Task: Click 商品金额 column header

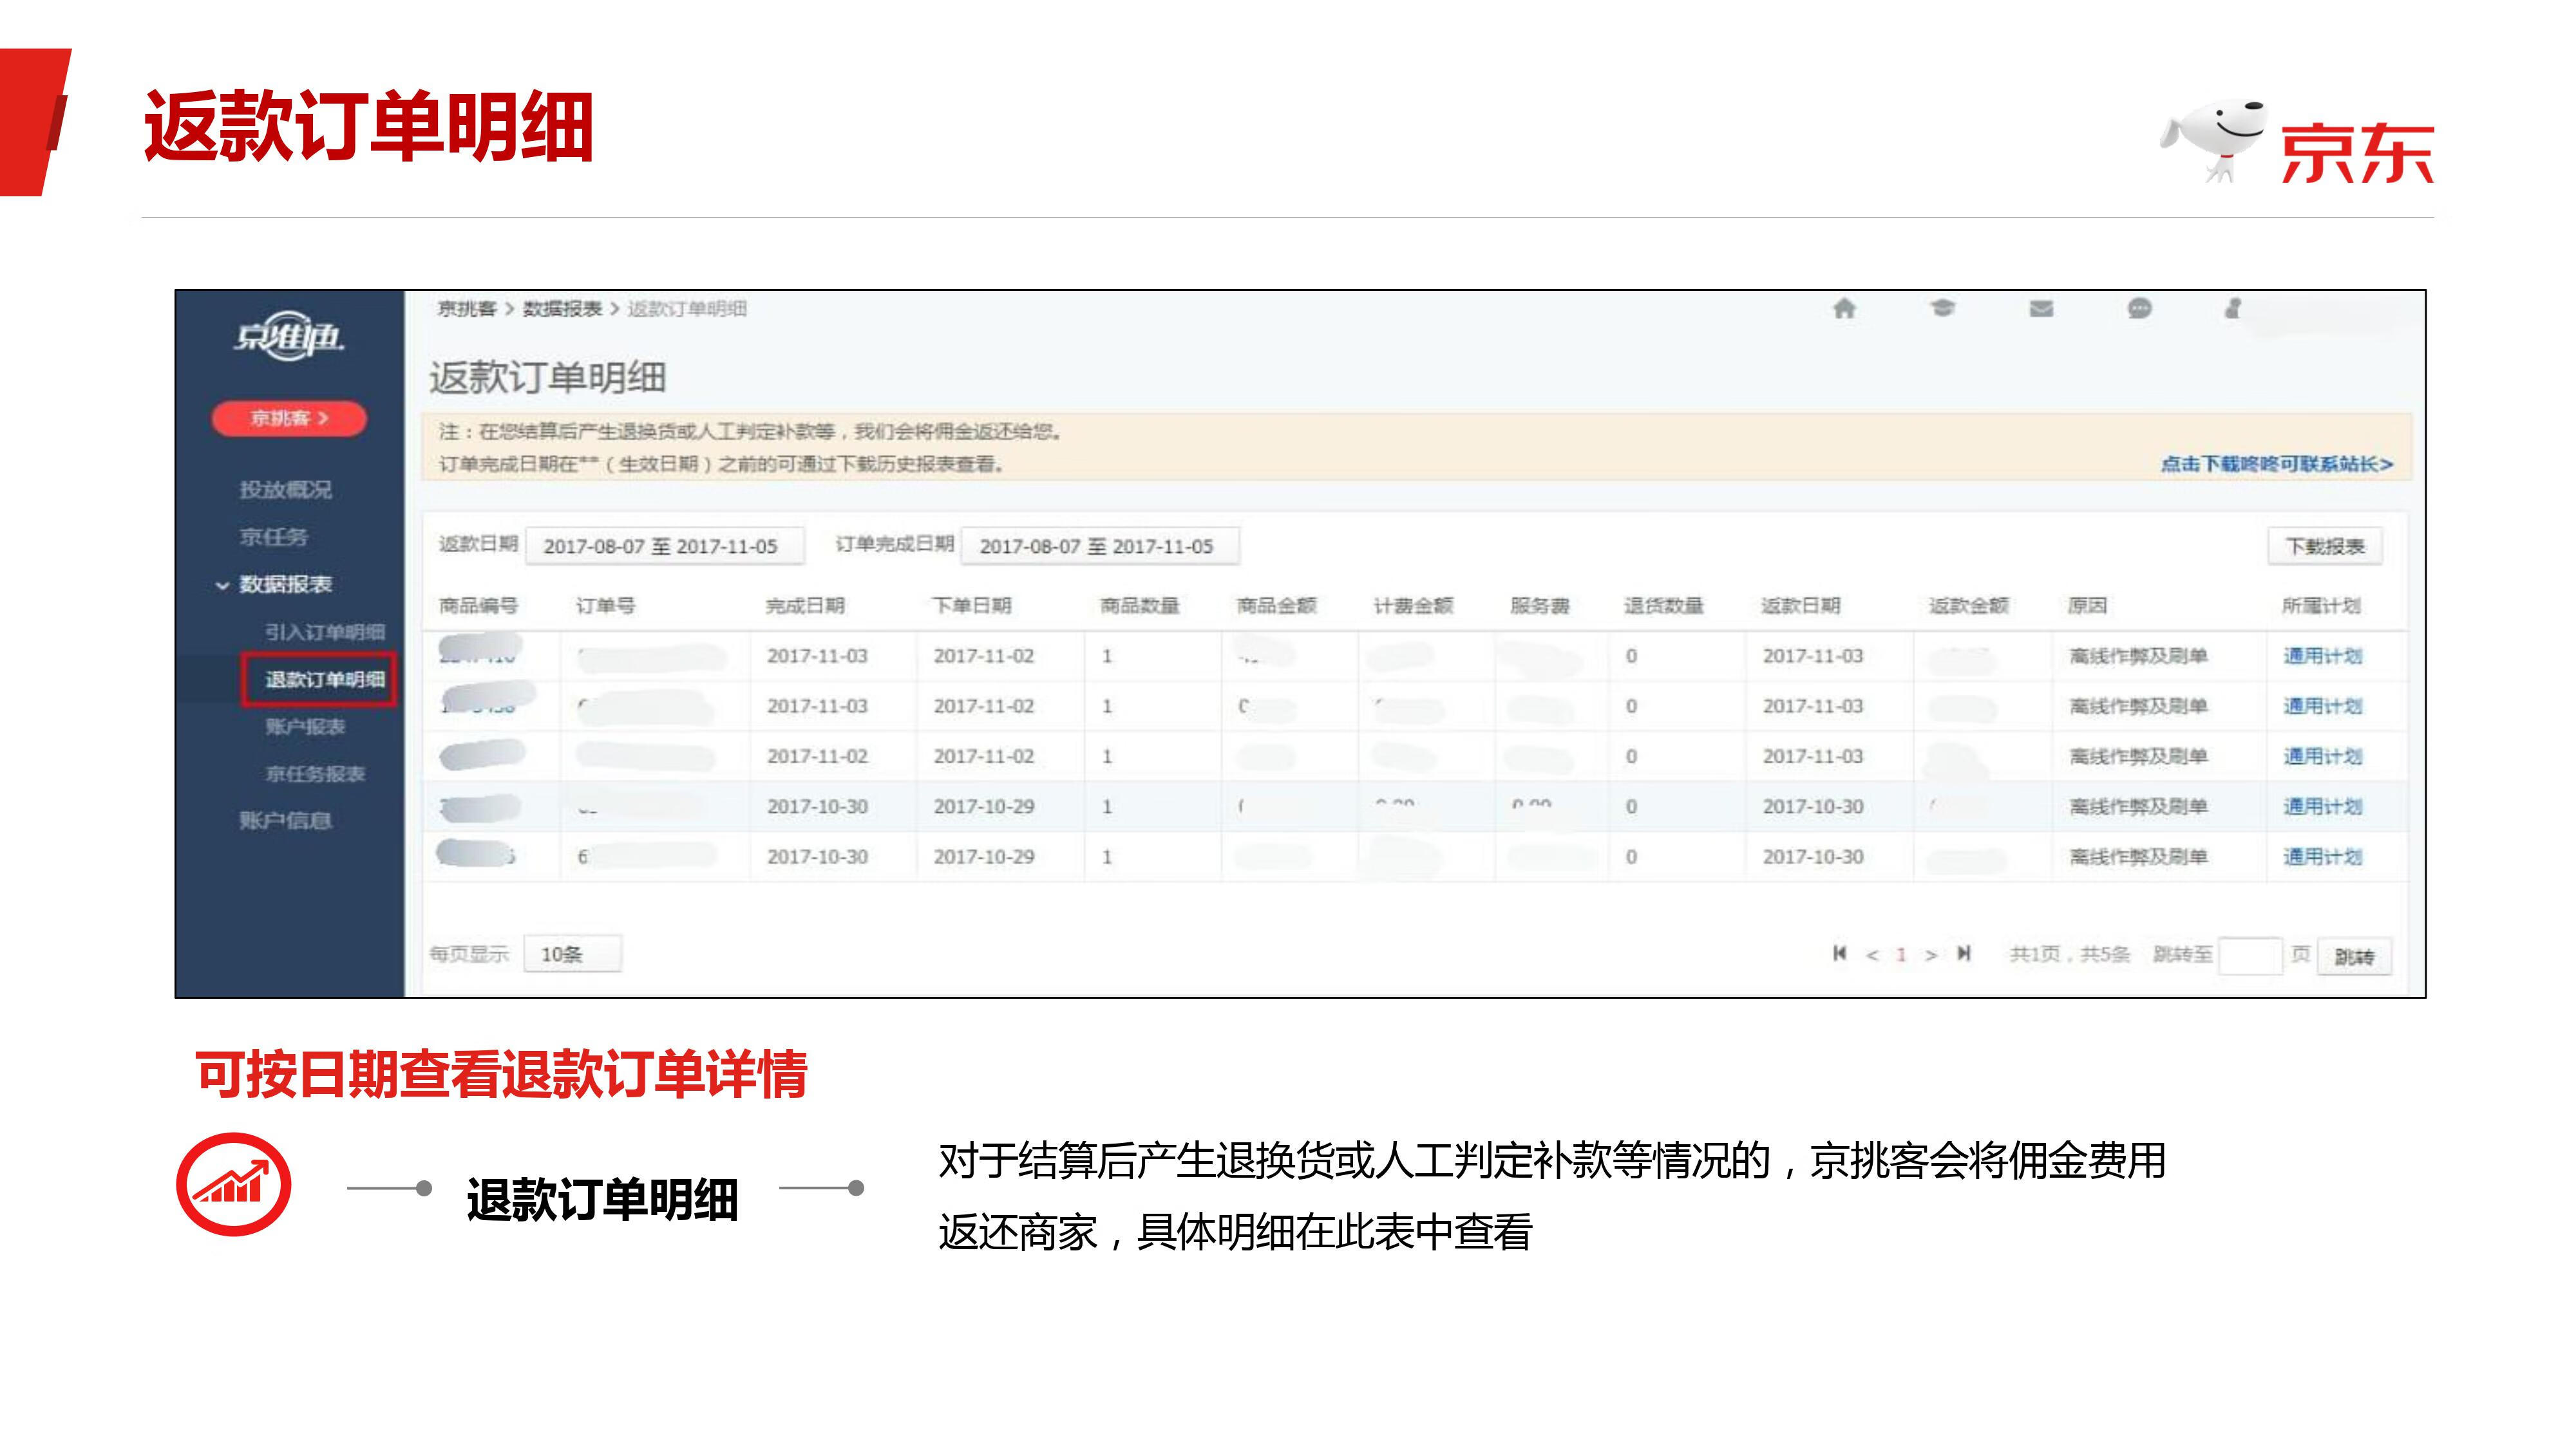Action: pyautogui.click(x=1277, y=606)
